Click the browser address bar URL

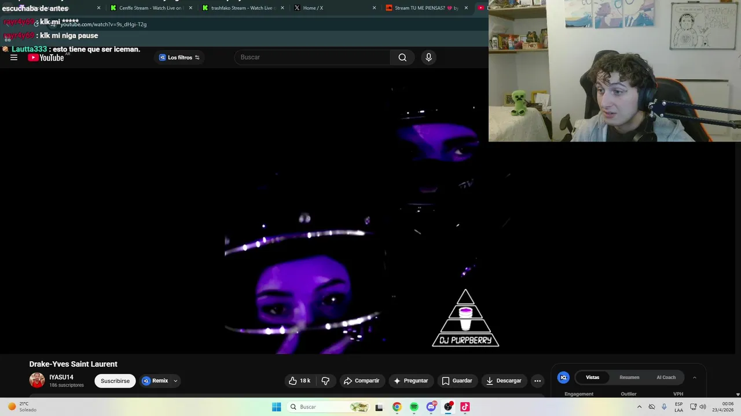(x=103, y=24)
